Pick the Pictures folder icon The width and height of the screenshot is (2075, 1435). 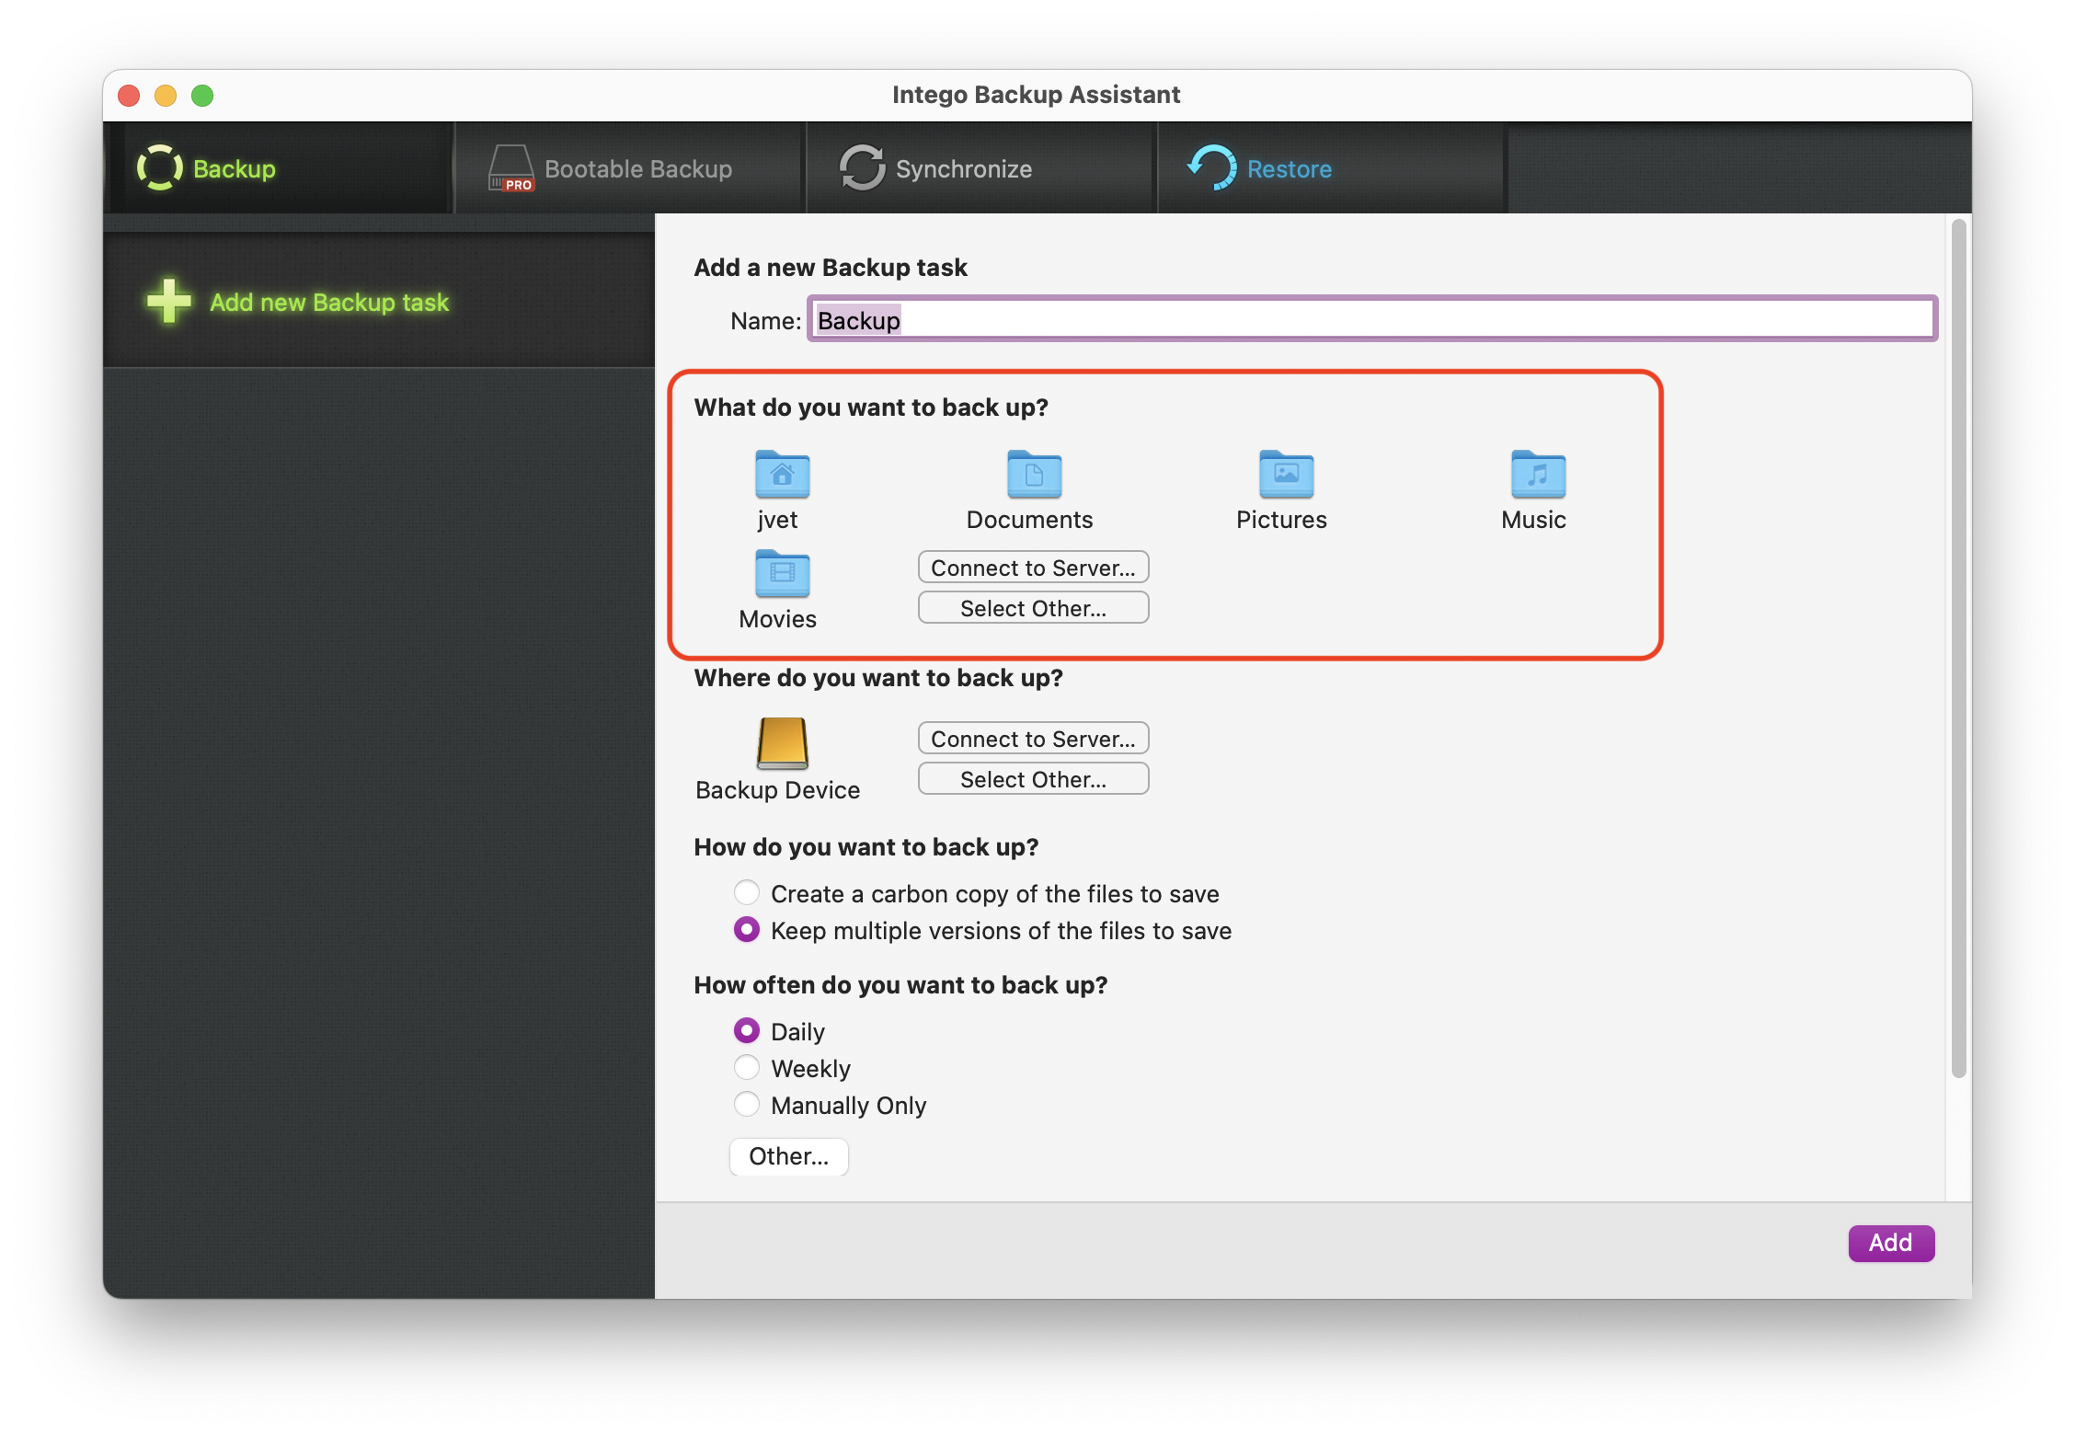[1286, 475]
